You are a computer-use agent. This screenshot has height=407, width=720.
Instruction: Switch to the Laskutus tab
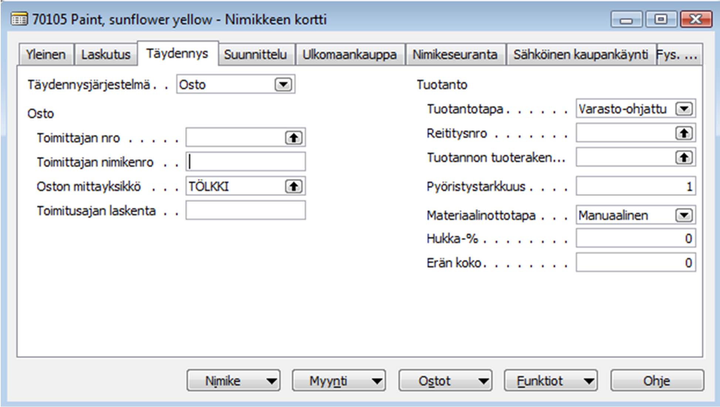point(106,55)
